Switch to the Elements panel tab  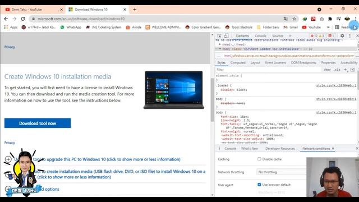tap(242, 36)
